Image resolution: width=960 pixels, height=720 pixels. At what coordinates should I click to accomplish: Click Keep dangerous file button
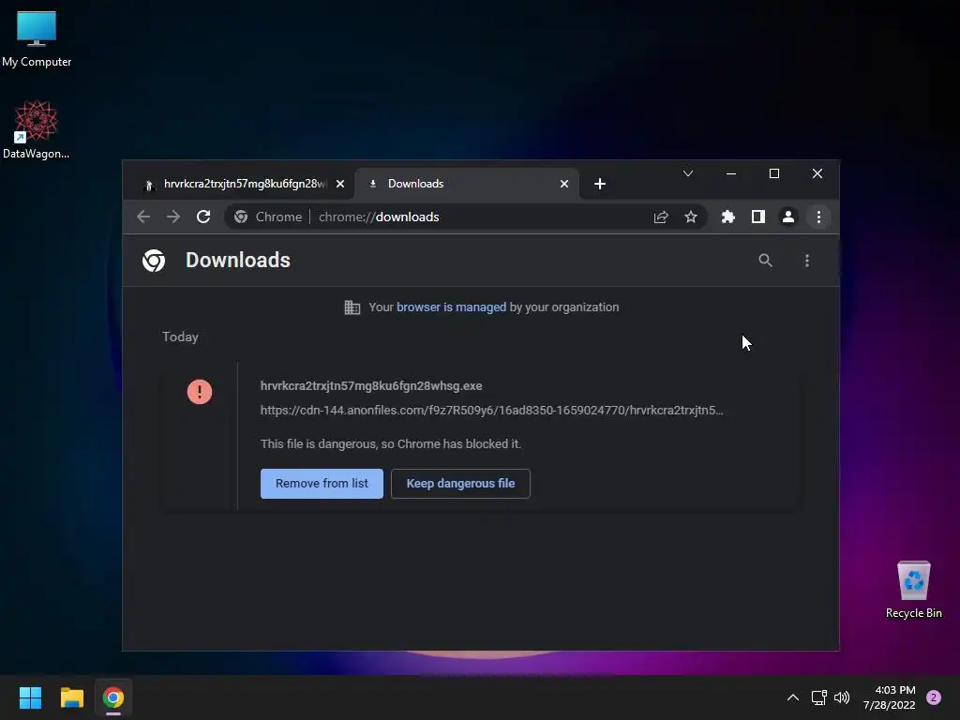460,484
